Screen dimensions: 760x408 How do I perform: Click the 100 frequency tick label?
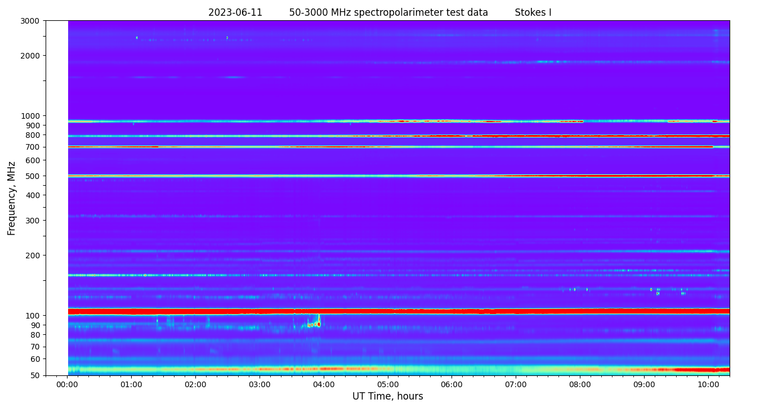coord(32,316)
